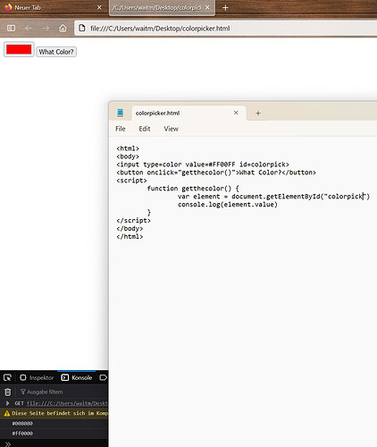This screenshot has width=377, height=447.
Task: Click the partially hidden devtools tab icon
Action: click(103, 378)
